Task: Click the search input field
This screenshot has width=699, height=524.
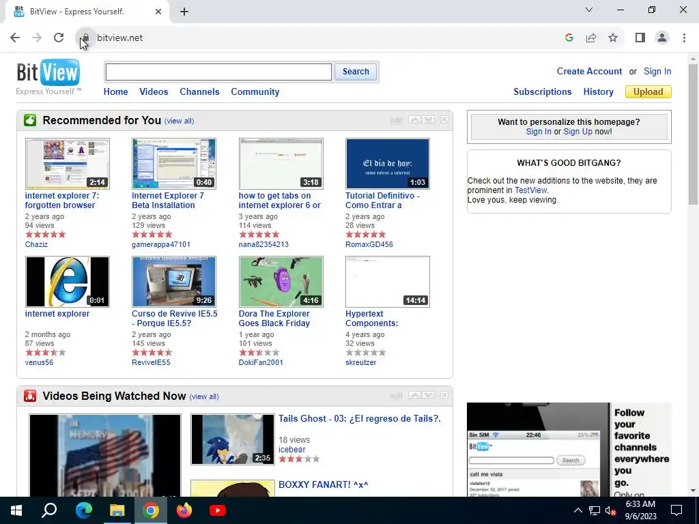Action: pos(218,72)
